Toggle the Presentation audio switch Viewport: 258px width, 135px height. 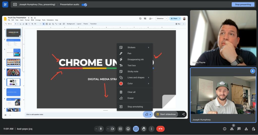coord(84,5)
